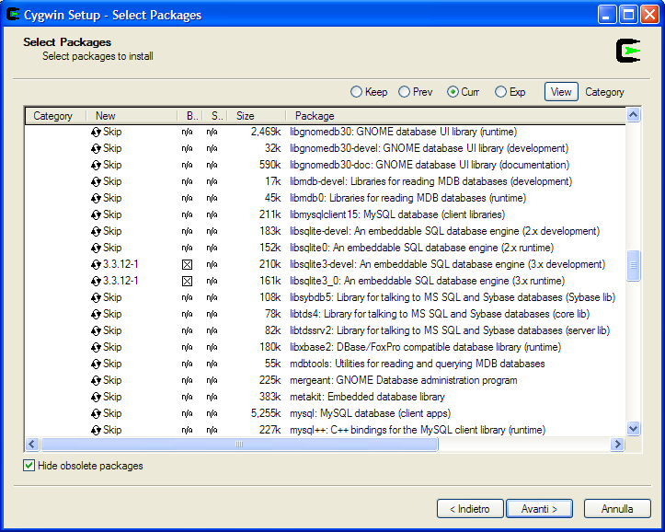Cycle install icon for libgnomedb30-devel package
The image size is (665, 532).
pyautogui.click(x=96, y=148)
